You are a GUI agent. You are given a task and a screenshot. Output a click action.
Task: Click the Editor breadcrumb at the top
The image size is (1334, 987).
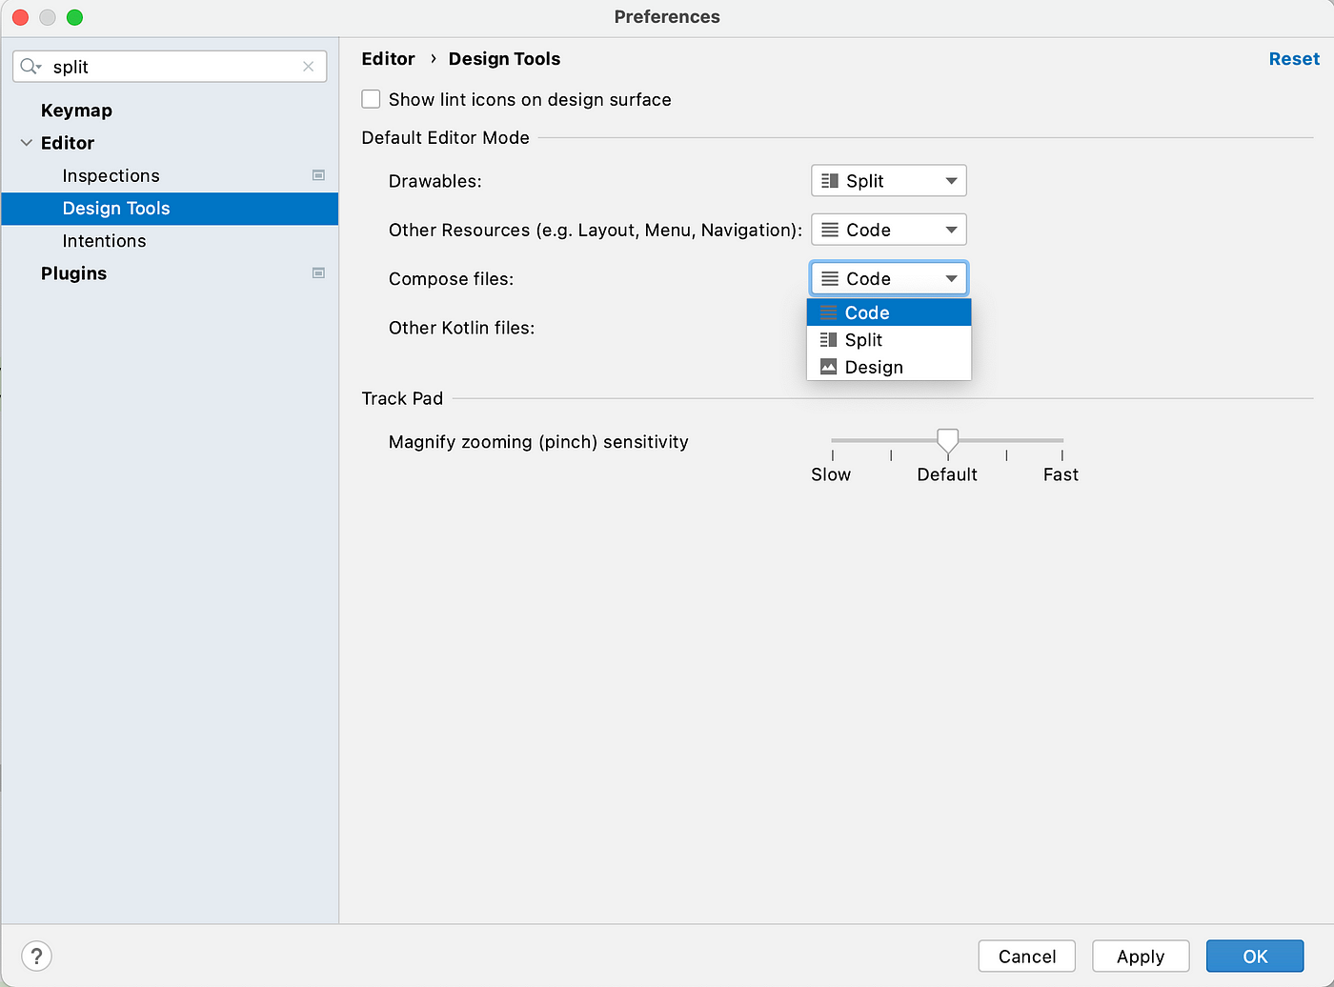(x=388, y=58)
